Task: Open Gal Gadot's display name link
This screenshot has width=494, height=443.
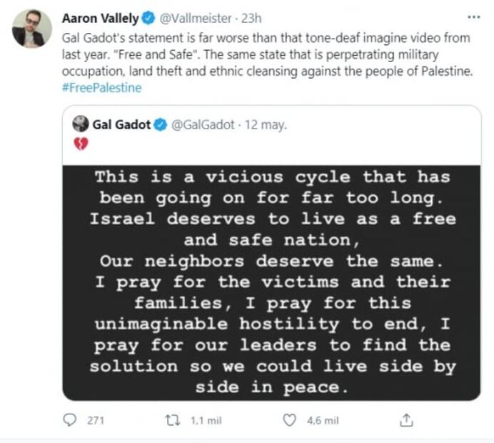Action: (x=121, y=124)
